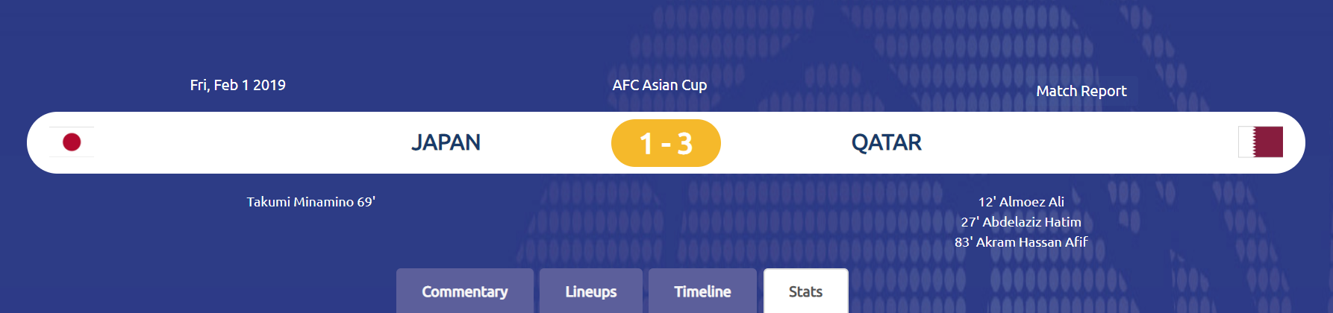This screenshot has width=1333, height=313.
Task: Open the Match Report link
Action: tap(1081, 91)
